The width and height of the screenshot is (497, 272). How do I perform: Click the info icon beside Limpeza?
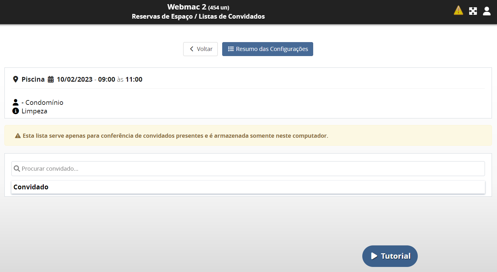pyautogui.click(x=16, y=111)
